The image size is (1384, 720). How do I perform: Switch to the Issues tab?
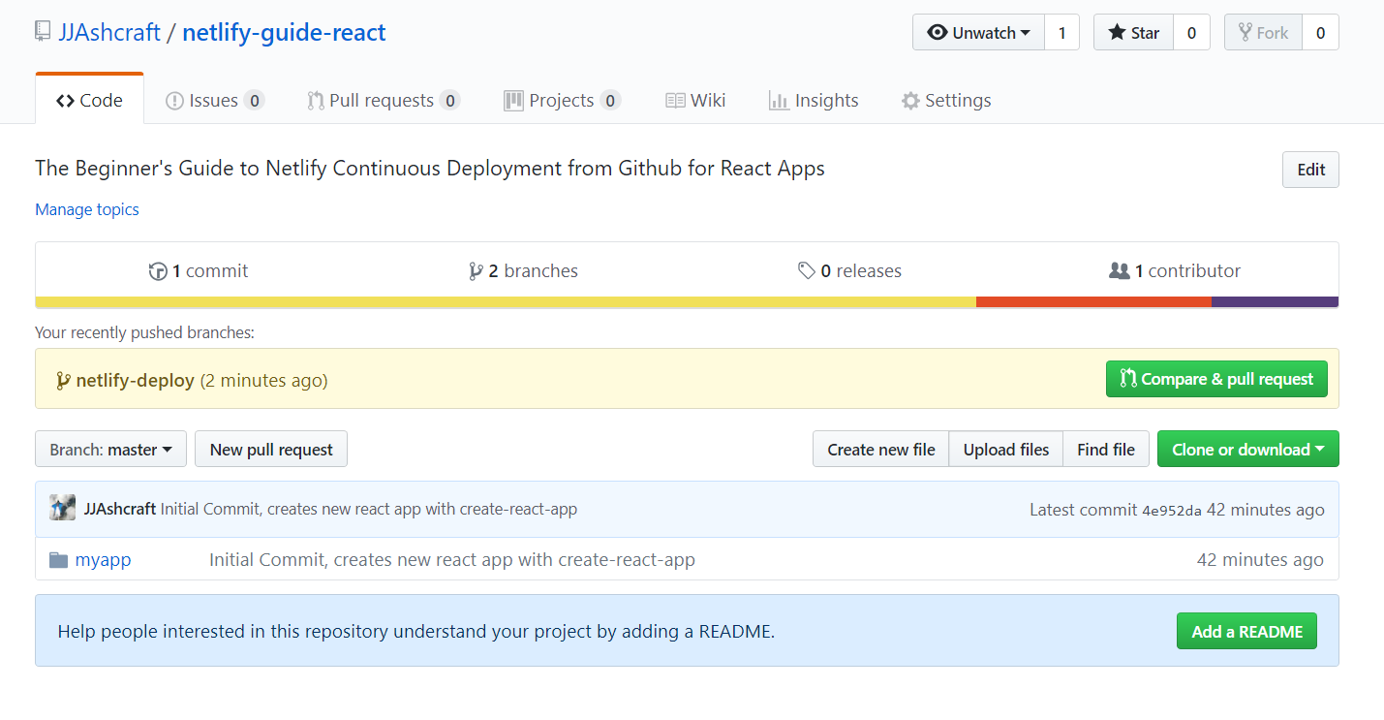click(214, 101)
